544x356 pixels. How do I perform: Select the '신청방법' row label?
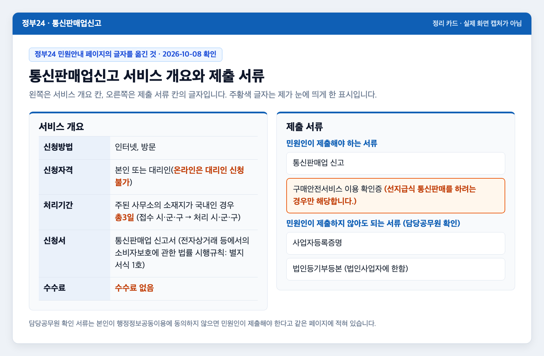tap(58, 147)
